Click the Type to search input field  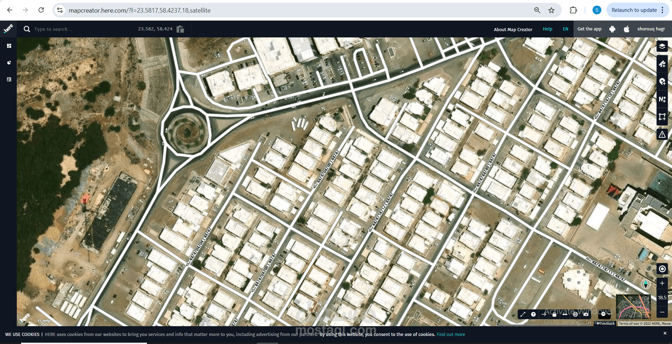[70, 29]
